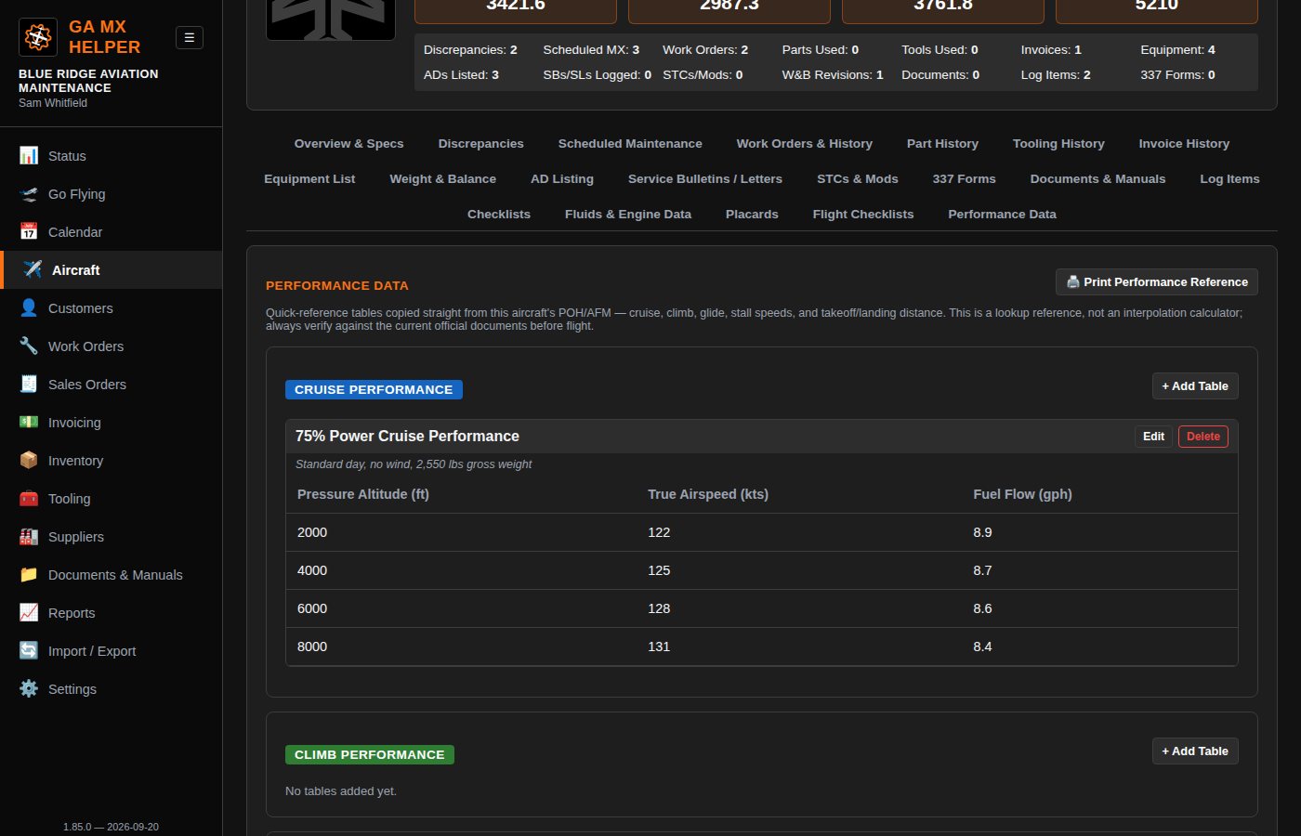
Task: Toggle the sidebar hamburger menu button
Action: click(x=190, y=37)
